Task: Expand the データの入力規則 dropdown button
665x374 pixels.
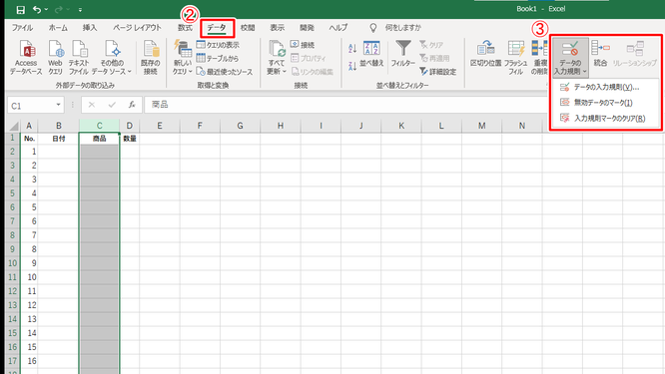Action: [570, 58]
